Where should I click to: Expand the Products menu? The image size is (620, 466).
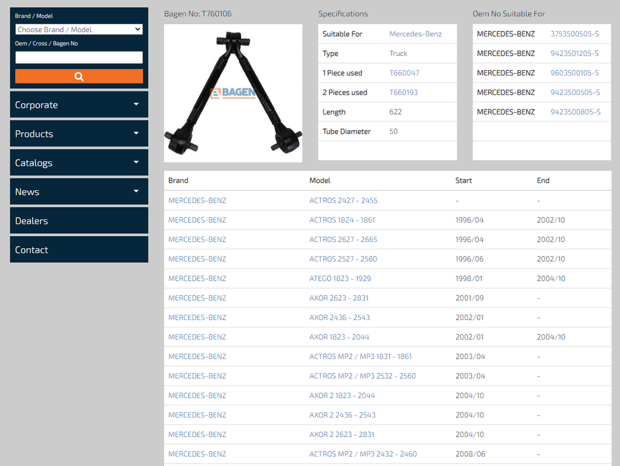[79, 134]
